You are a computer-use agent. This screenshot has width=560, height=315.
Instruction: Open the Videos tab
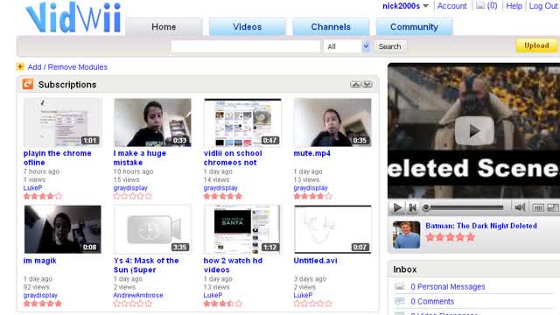point(247,27)
